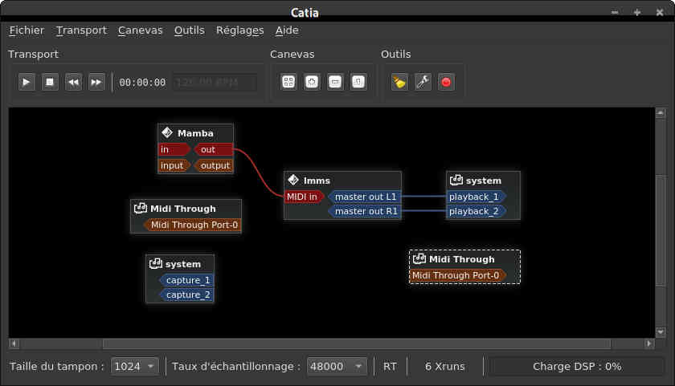Start transport with the Play button

click(x=27, y=82)
